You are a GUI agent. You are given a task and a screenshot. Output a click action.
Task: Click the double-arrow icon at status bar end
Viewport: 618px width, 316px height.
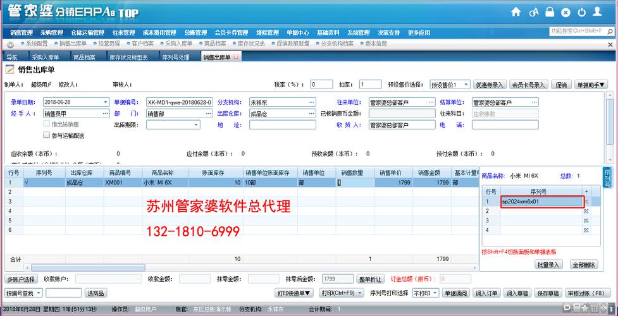click(x=612, y=308)
